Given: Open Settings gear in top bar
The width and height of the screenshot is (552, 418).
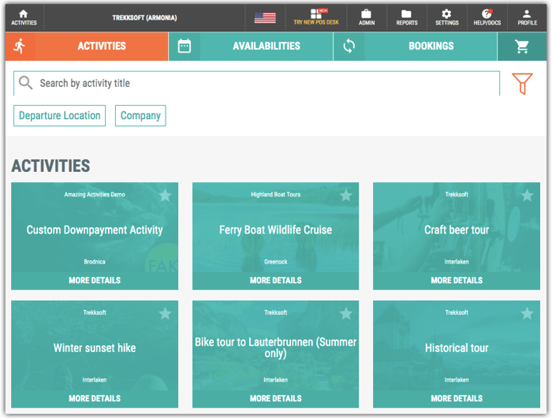Looking at the screenshot, I should click(446, 17).
